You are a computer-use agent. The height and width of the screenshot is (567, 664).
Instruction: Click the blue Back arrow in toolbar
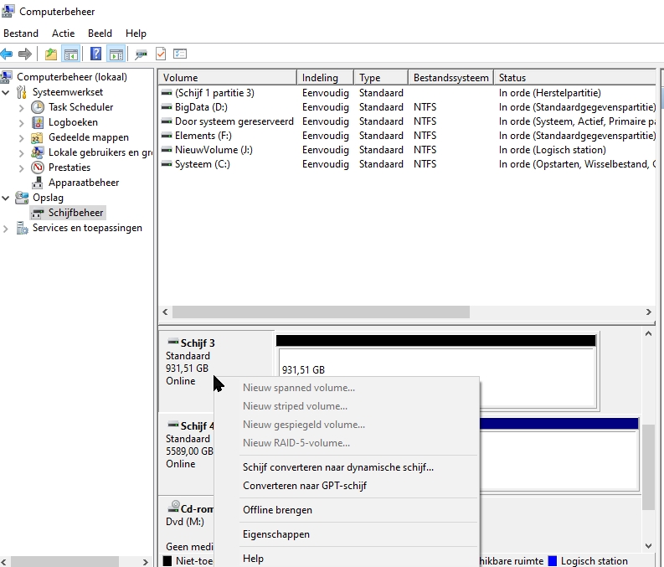click(x=7, y=54)
